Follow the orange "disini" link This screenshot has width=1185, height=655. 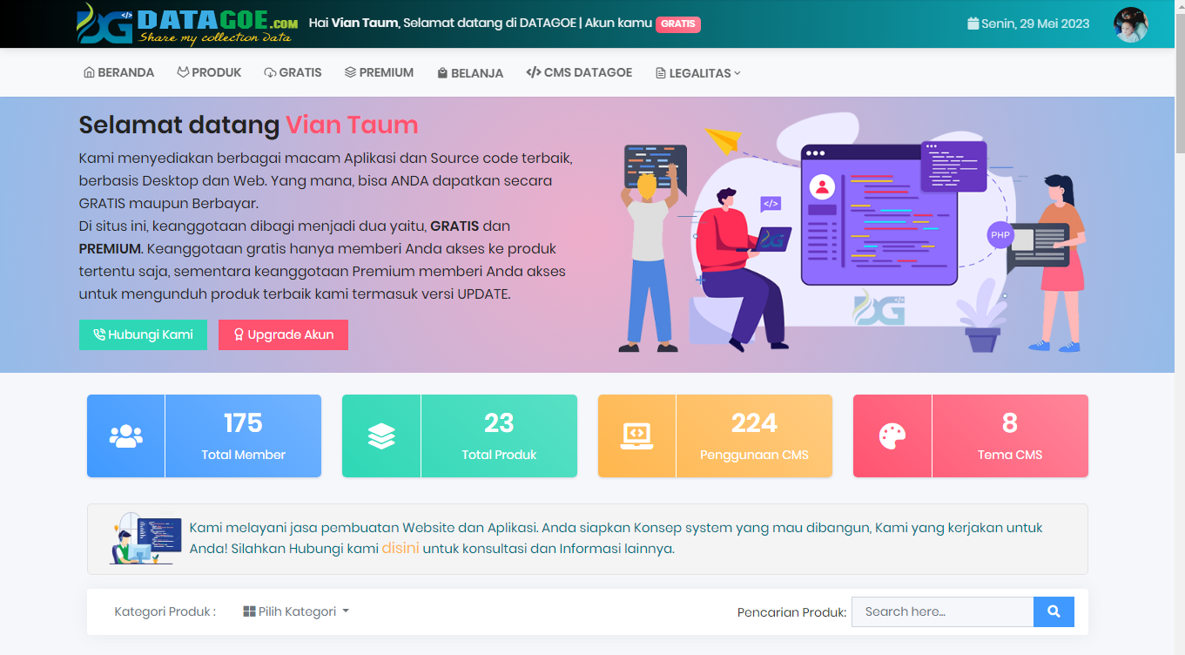point(401,549)
